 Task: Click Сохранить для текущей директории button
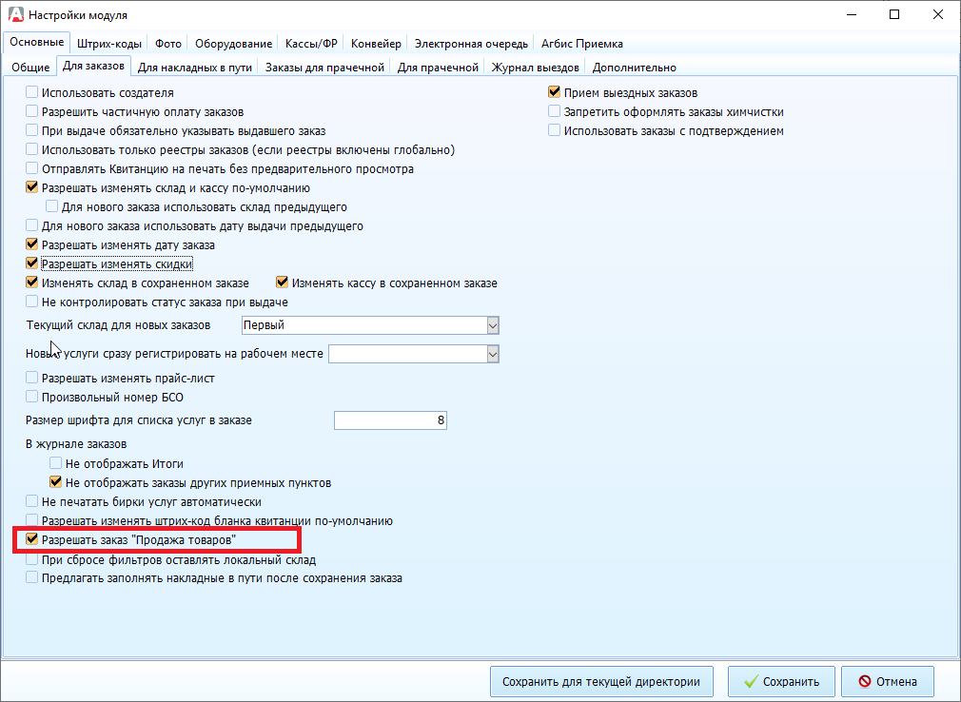601,682
